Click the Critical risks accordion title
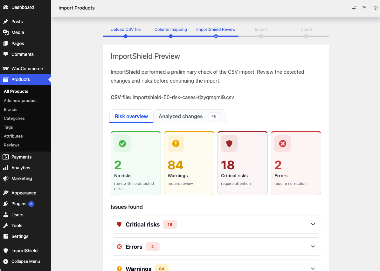380x271 pixels. pos(142,225)
